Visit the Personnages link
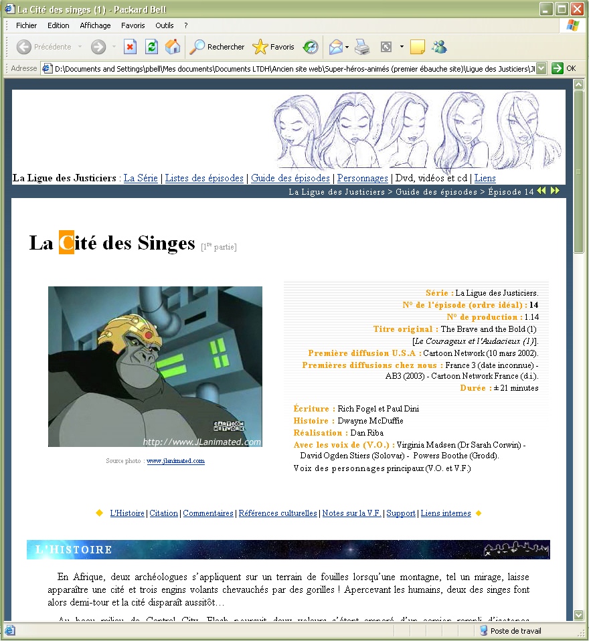This screenshot has height=641, width=589. coord(362,178)
